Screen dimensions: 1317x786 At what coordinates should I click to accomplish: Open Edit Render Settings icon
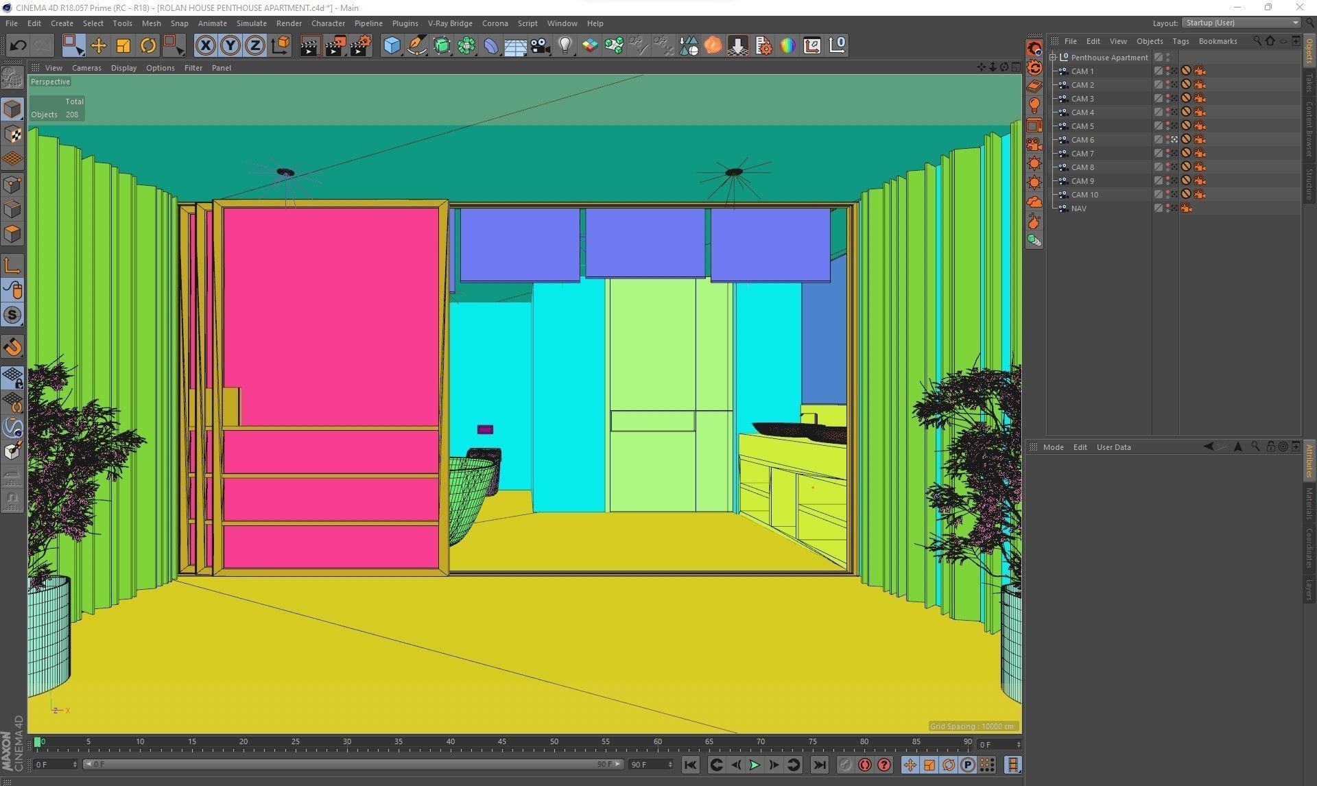361,46
